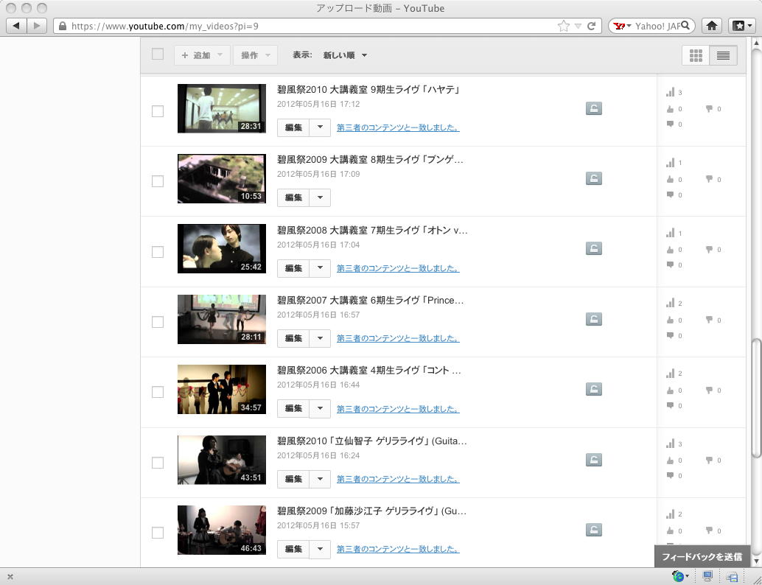Open copyright match link for 碧風祭2008 7期生 video
Viewport: 762px width, 585px height.
pos(398,268)
